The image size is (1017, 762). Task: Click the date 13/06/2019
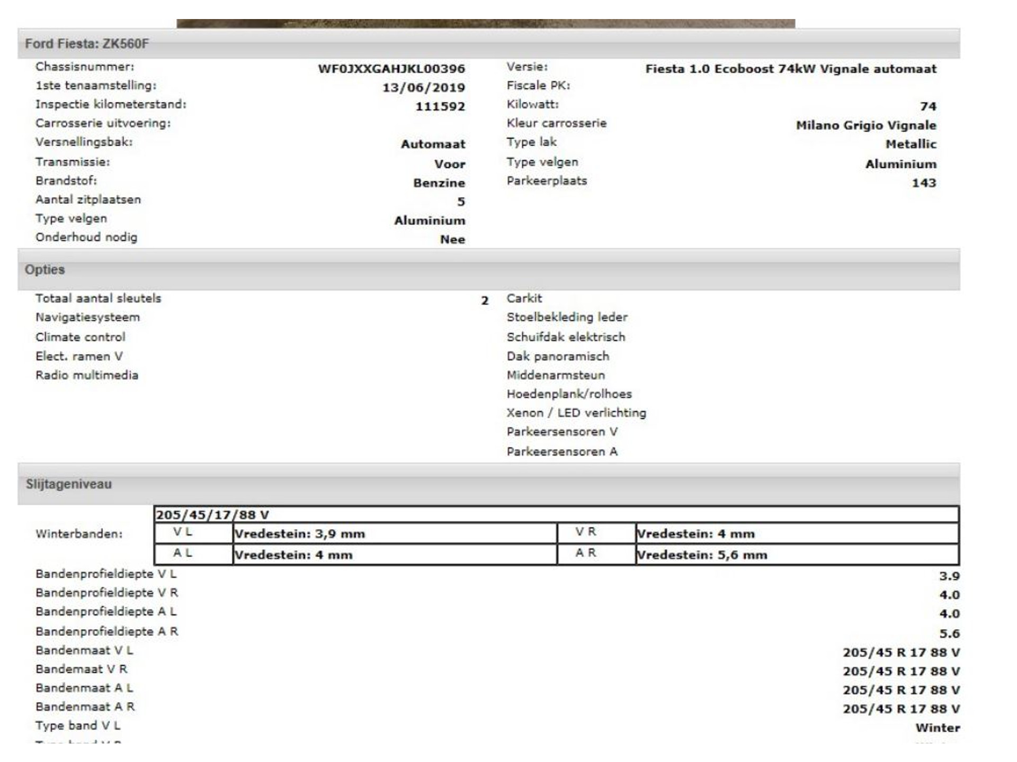[424, 88]
